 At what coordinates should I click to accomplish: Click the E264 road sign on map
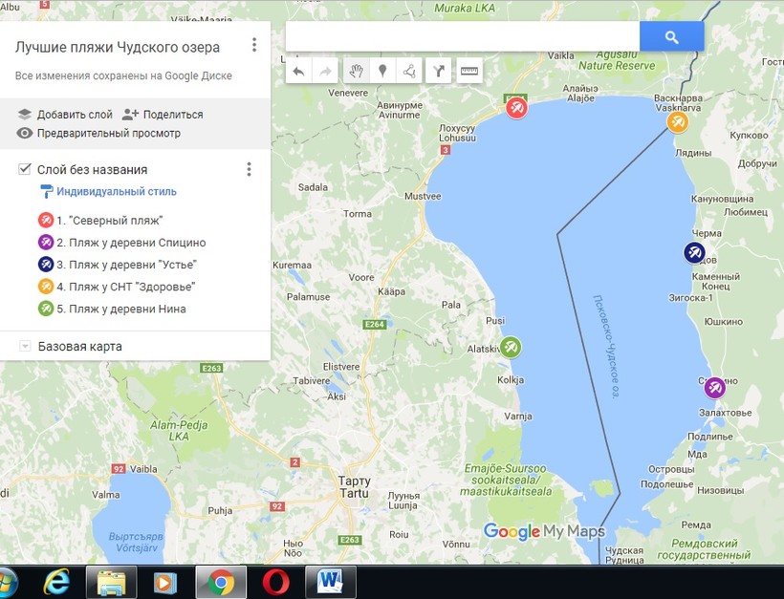375,324
